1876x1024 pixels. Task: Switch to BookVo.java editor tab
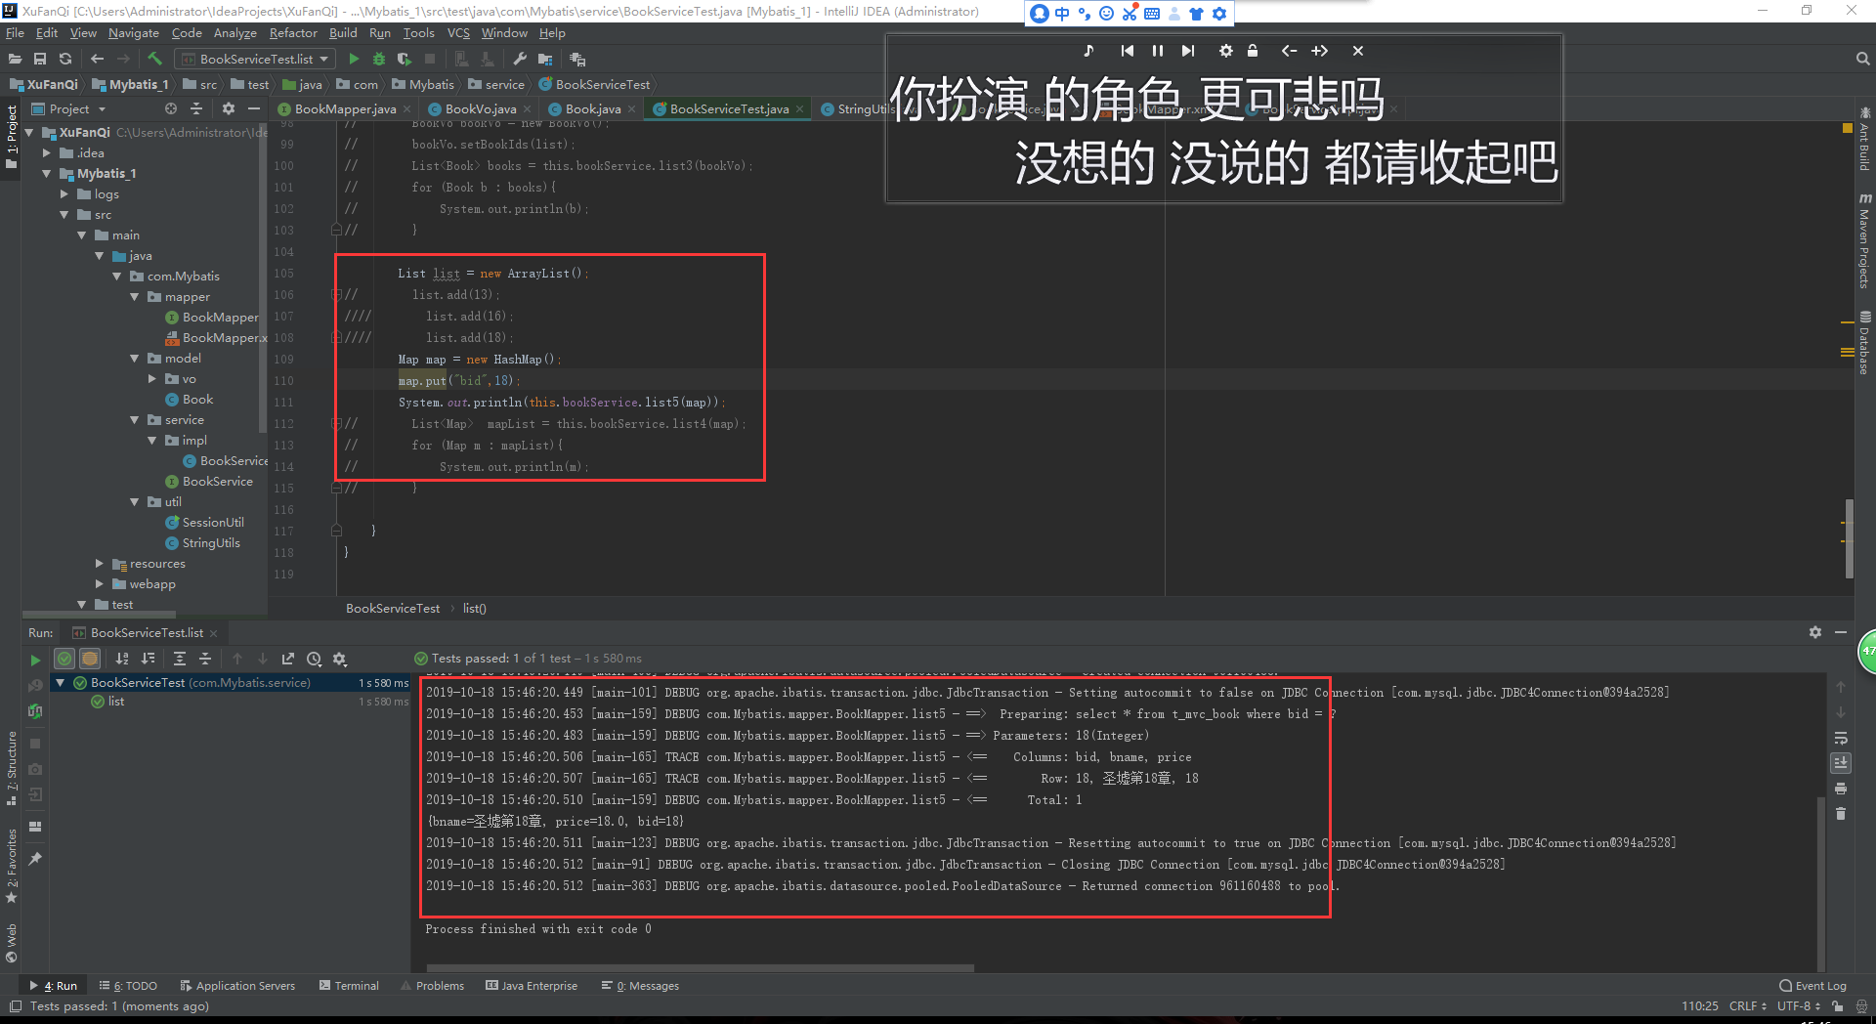point(481,108)
